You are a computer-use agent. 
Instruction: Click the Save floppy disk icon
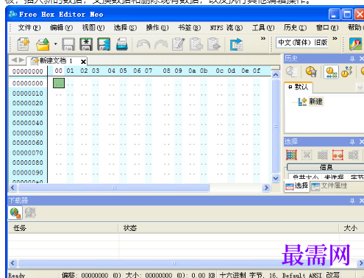coord(68,44)
